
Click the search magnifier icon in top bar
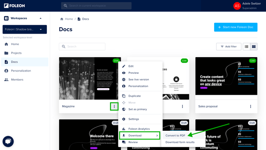pos(65,5)
